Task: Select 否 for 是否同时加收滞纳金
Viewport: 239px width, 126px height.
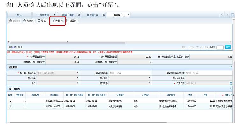Action: pos(194,73)
